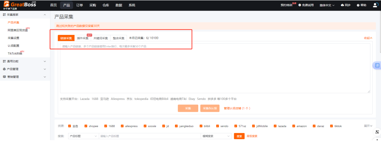Click the 产品管理 cube icon in sidebar
381x143 pixels.
[4, 69]
